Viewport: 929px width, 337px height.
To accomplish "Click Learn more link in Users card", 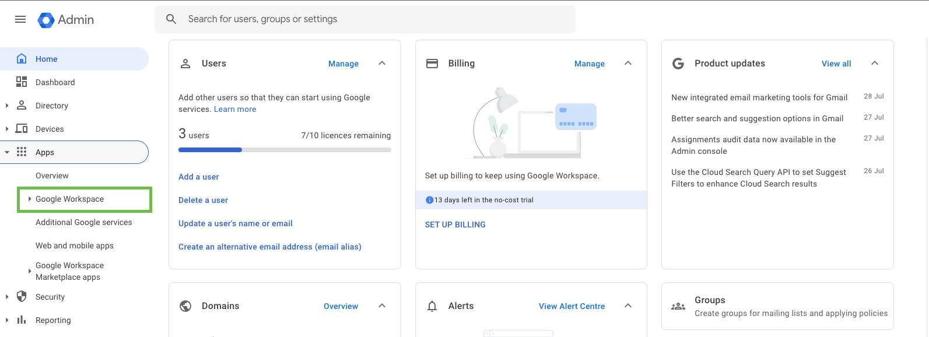I will point(235,109).
